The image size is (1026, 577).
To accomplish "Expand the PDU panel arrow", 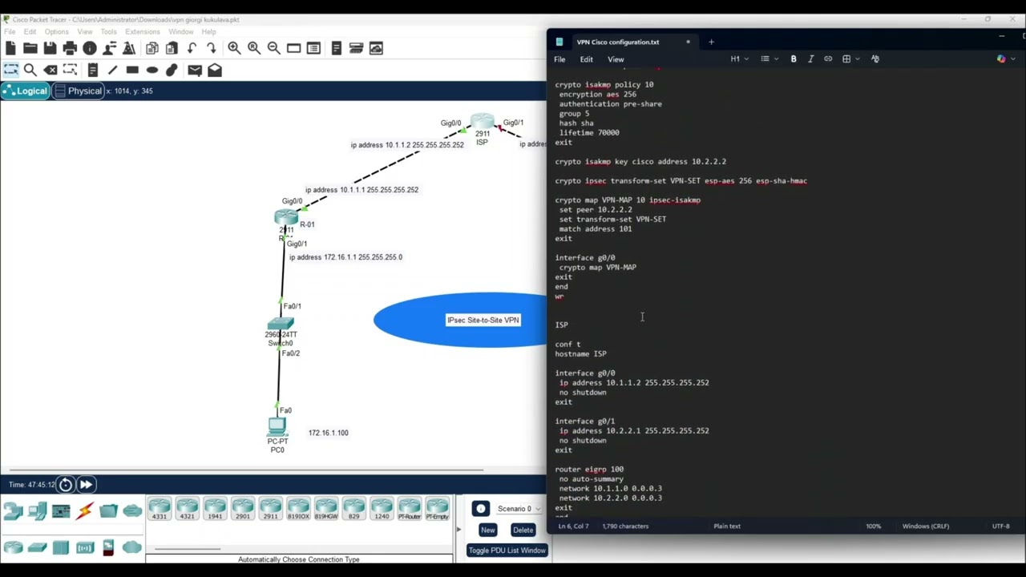I will point(458,529).
